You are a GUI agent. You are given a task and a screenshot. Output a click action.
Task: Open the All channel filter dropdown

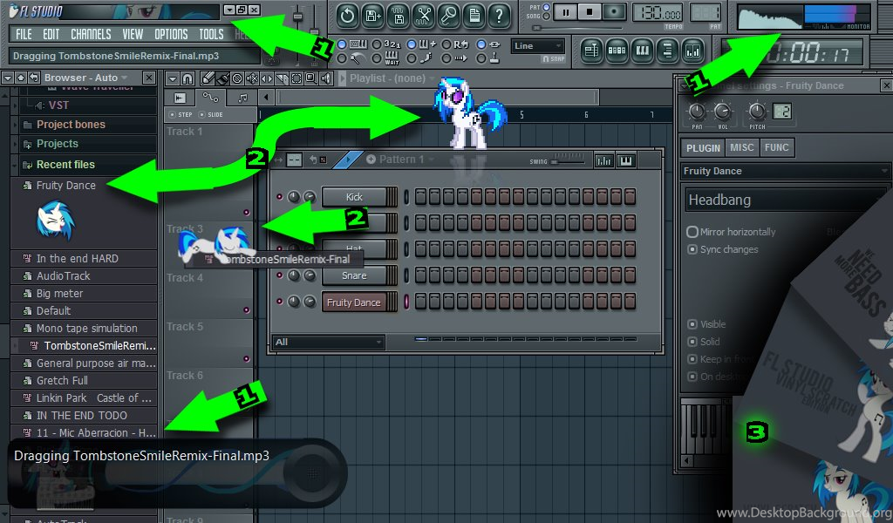[328, 343]
